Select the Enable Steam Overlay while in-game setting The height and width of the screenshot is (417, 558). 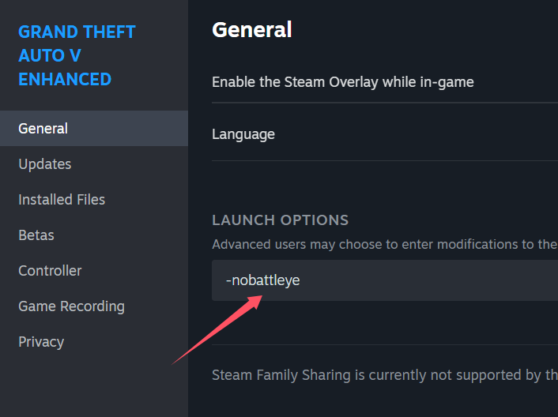[x=385, y=82]
